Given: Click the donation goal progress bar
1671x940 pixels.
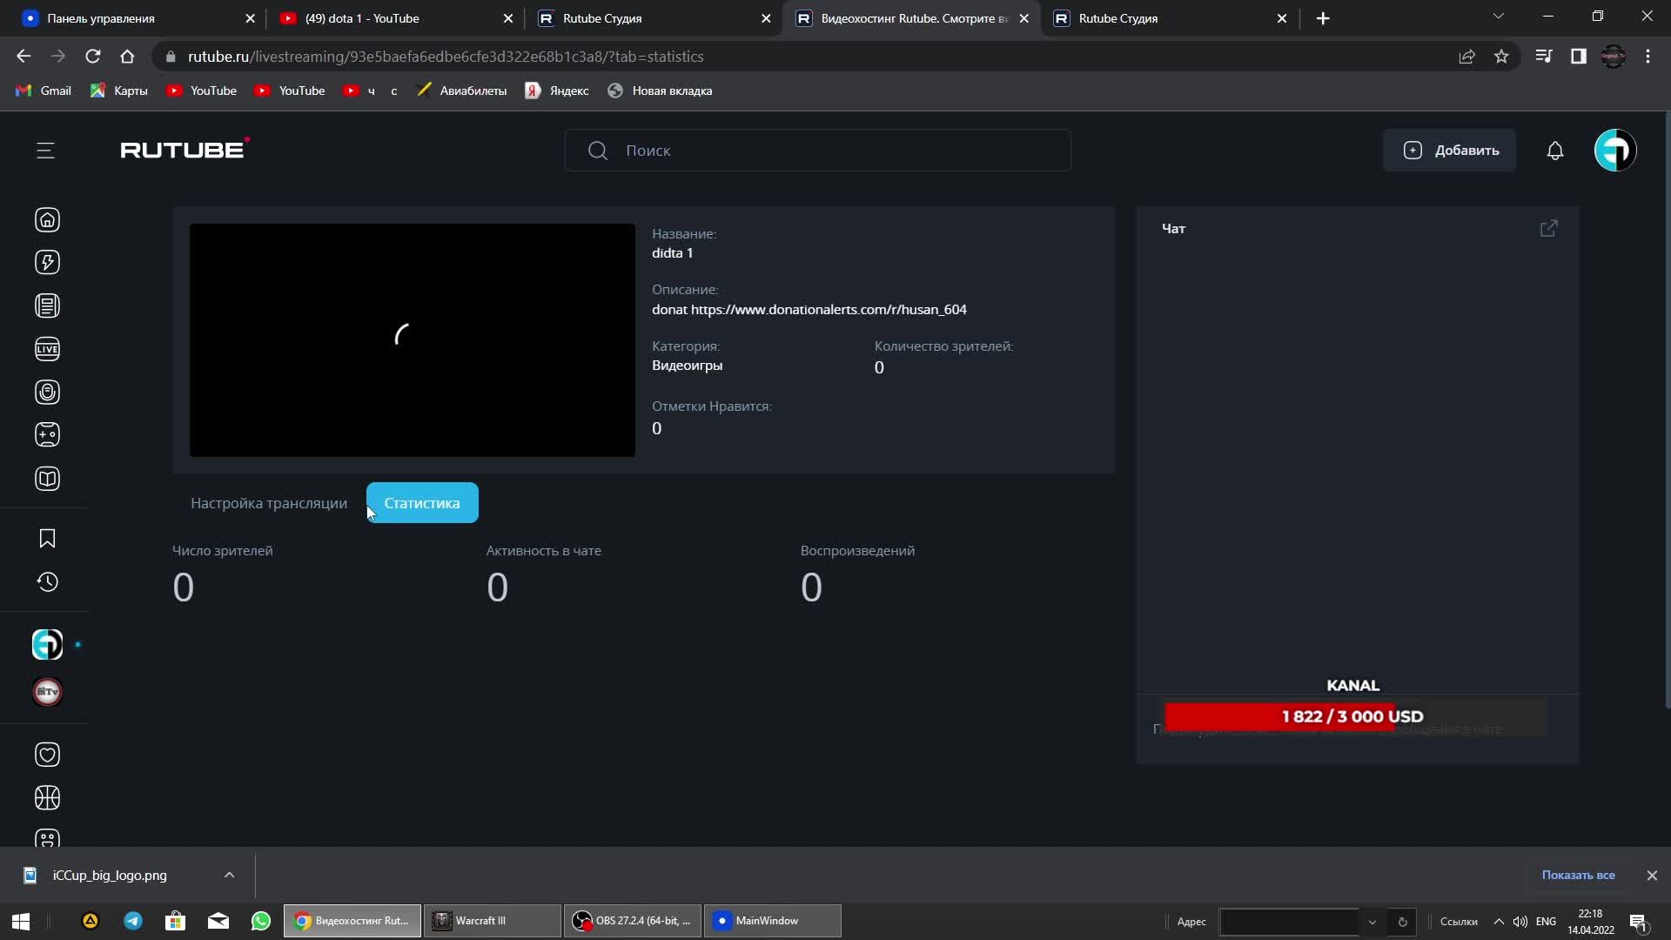Looking at the screenshot, I should 1352,717.
